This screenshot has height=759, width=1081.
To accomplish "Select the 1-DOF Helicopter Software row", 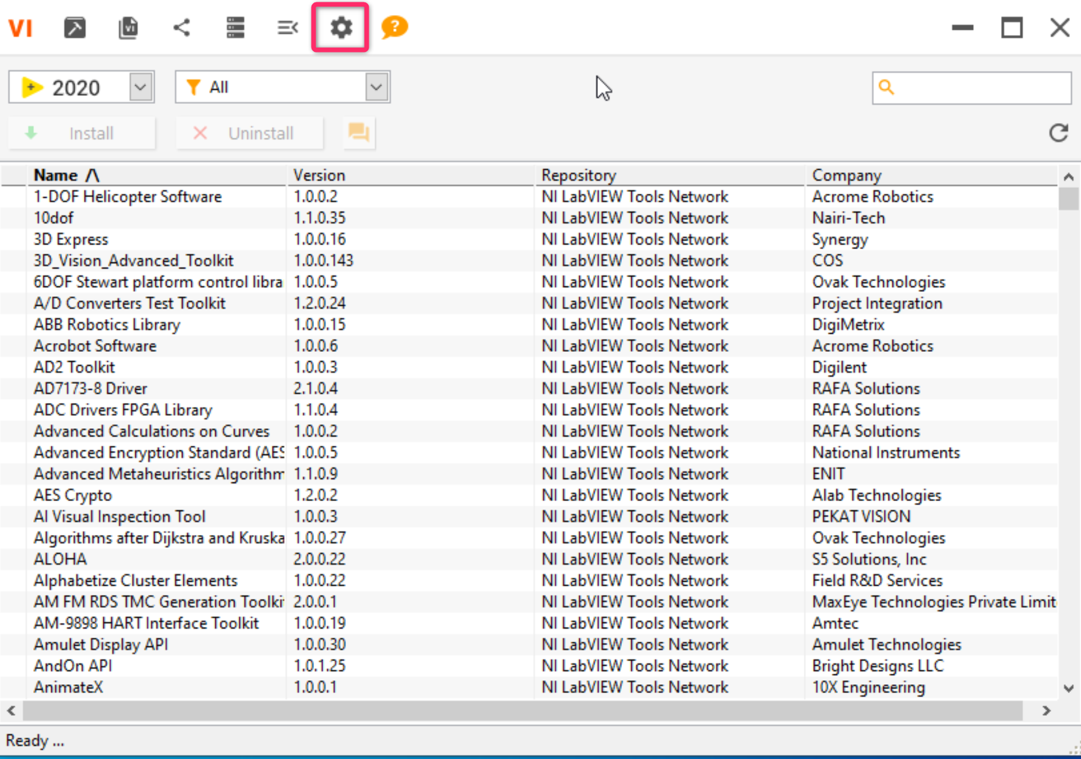I will coord(529,197).
